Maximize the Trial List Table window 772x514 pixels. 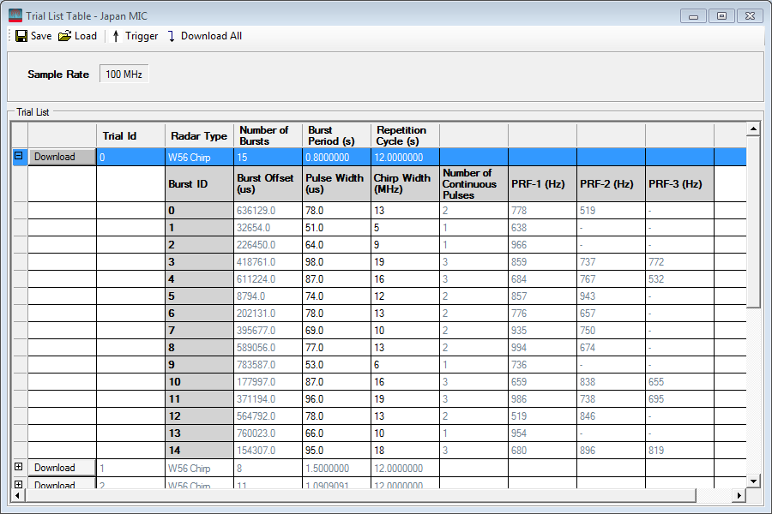(721, 15)
